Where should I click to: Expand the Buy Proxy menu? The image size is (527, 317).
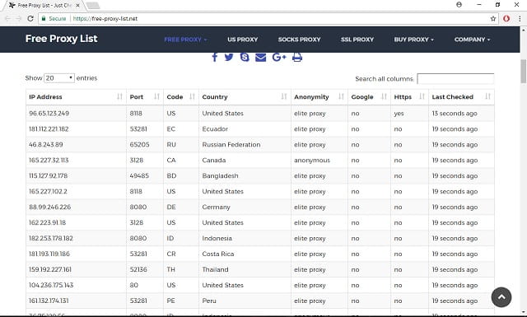[x=413, y=40]
